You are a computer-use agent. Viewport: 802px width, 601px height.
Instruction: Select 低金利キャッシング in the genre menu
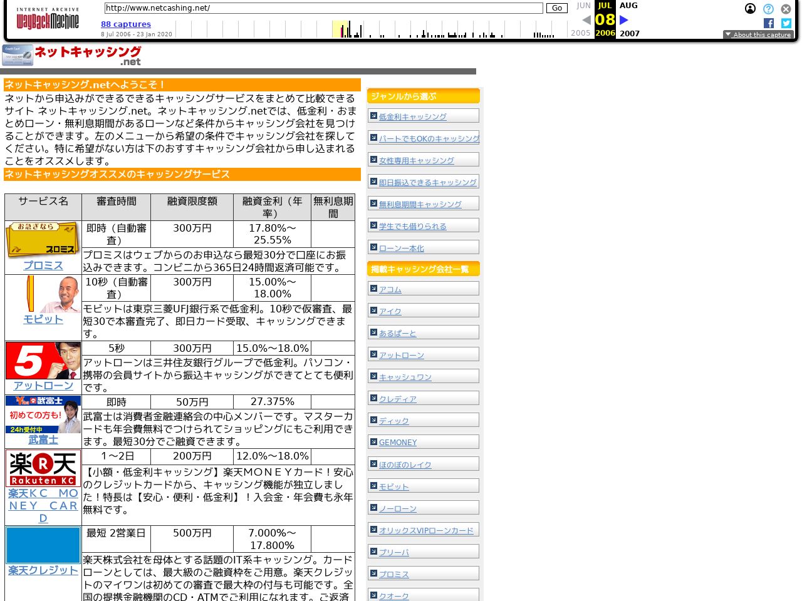point(412,116)
